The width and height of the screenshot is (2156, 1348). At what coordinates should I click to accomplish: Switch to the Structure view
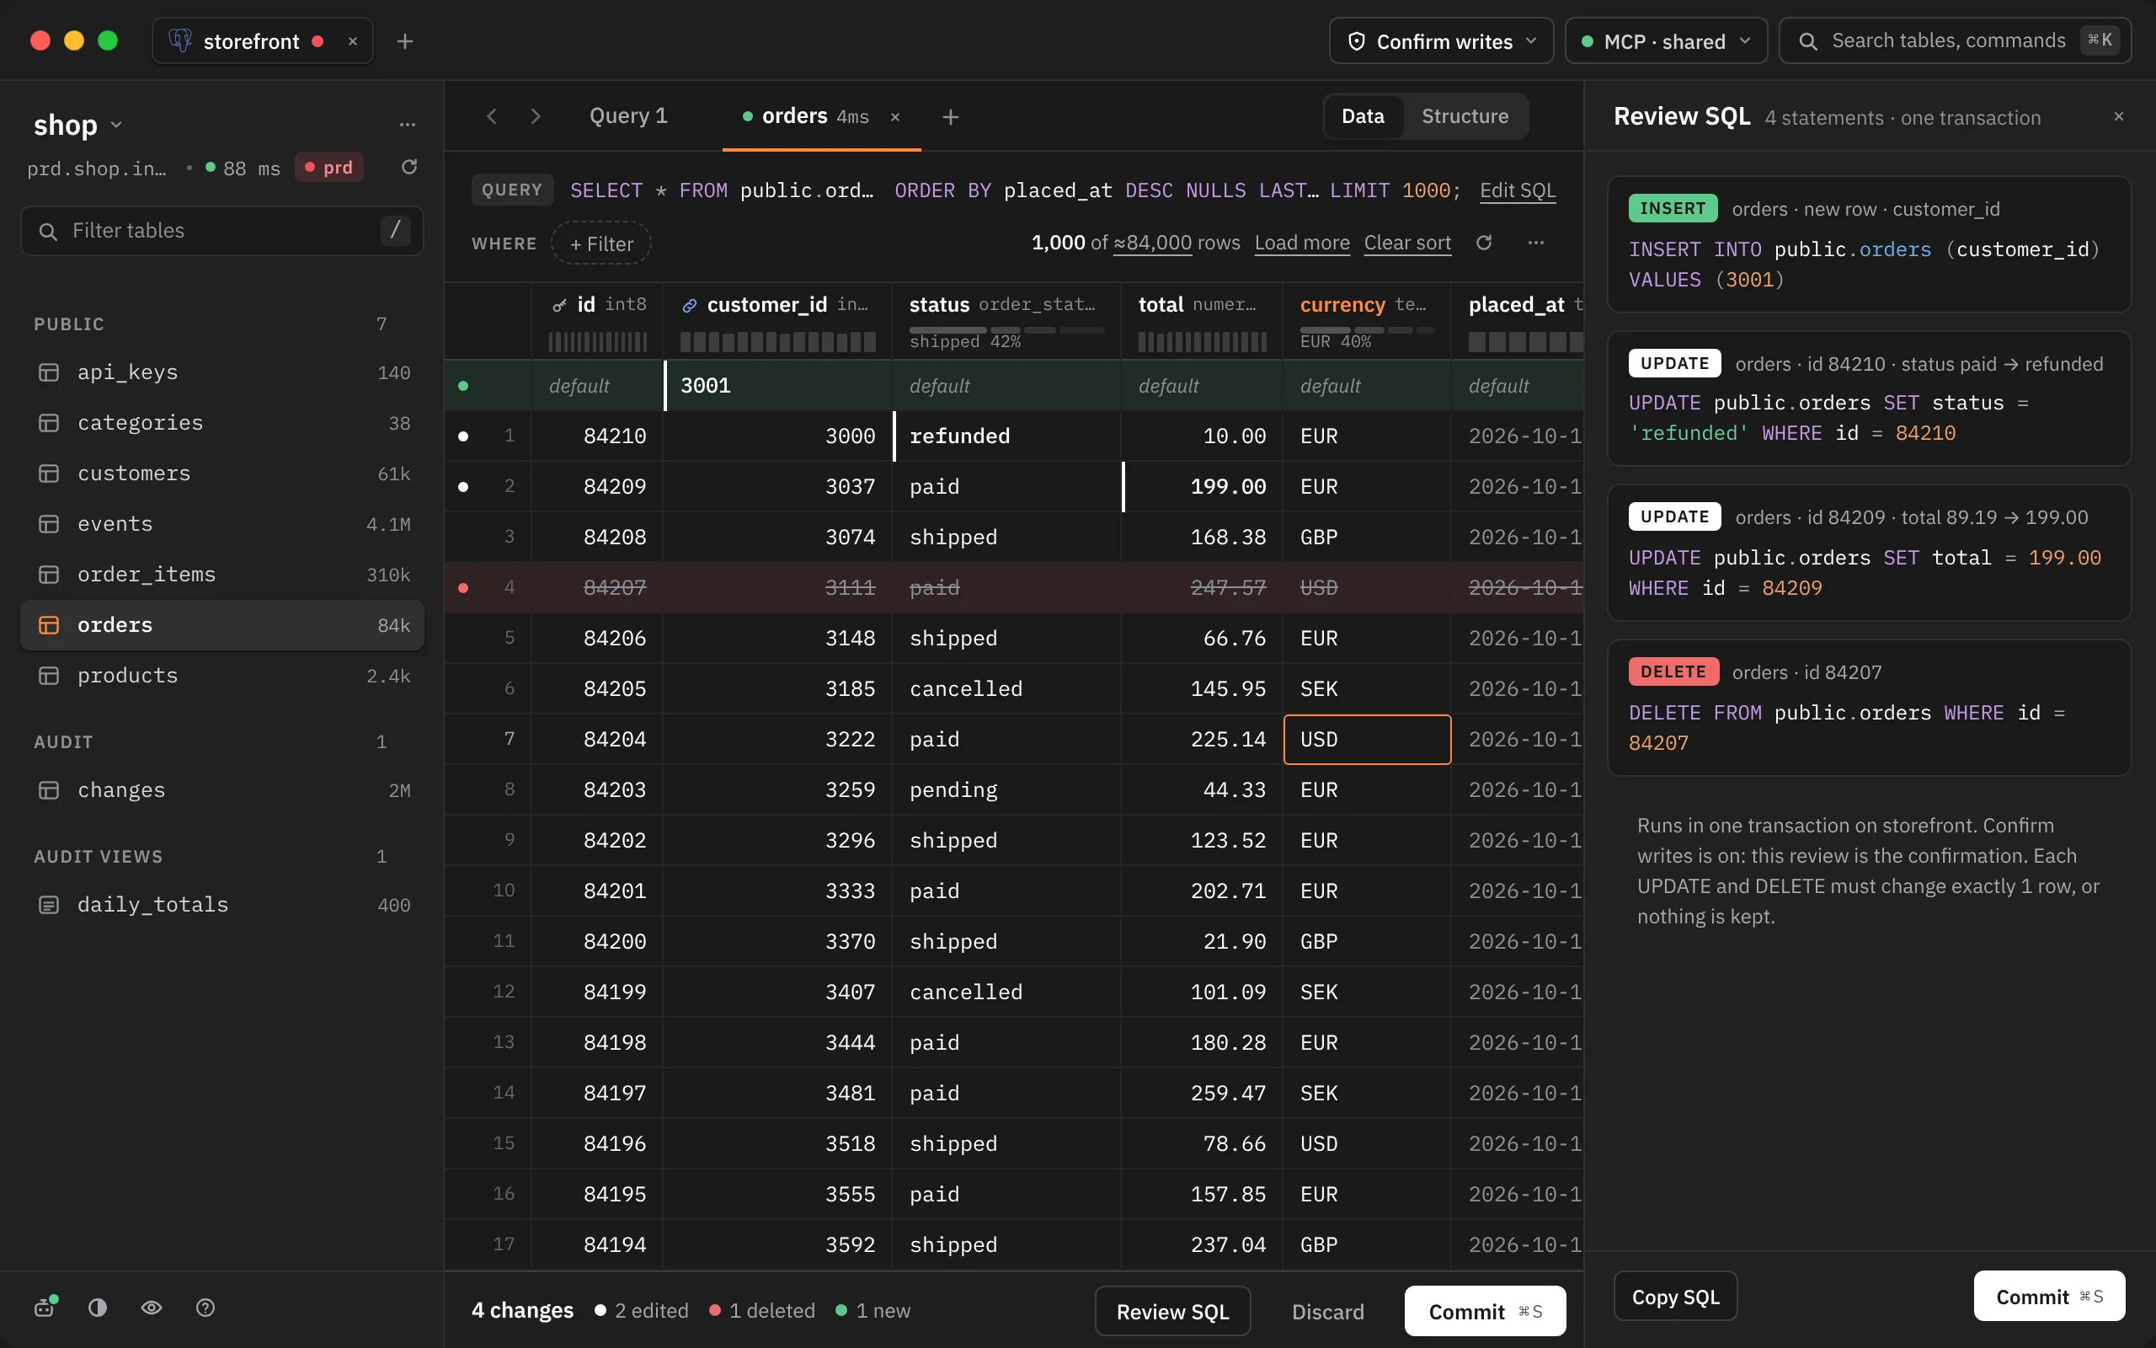pyautogui.click(x=1465, y=116)
